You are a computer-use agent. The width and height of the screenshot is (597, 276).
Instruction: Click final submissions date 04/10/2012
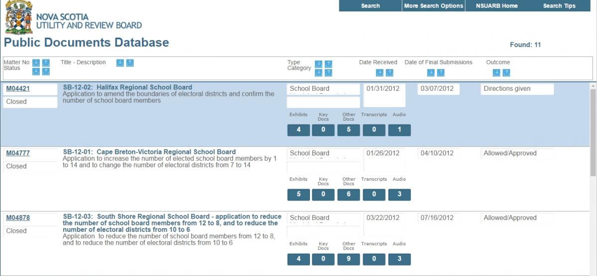(438, 153)
